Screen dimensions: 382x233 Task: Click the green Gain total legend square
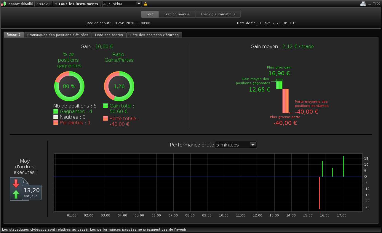106,106
